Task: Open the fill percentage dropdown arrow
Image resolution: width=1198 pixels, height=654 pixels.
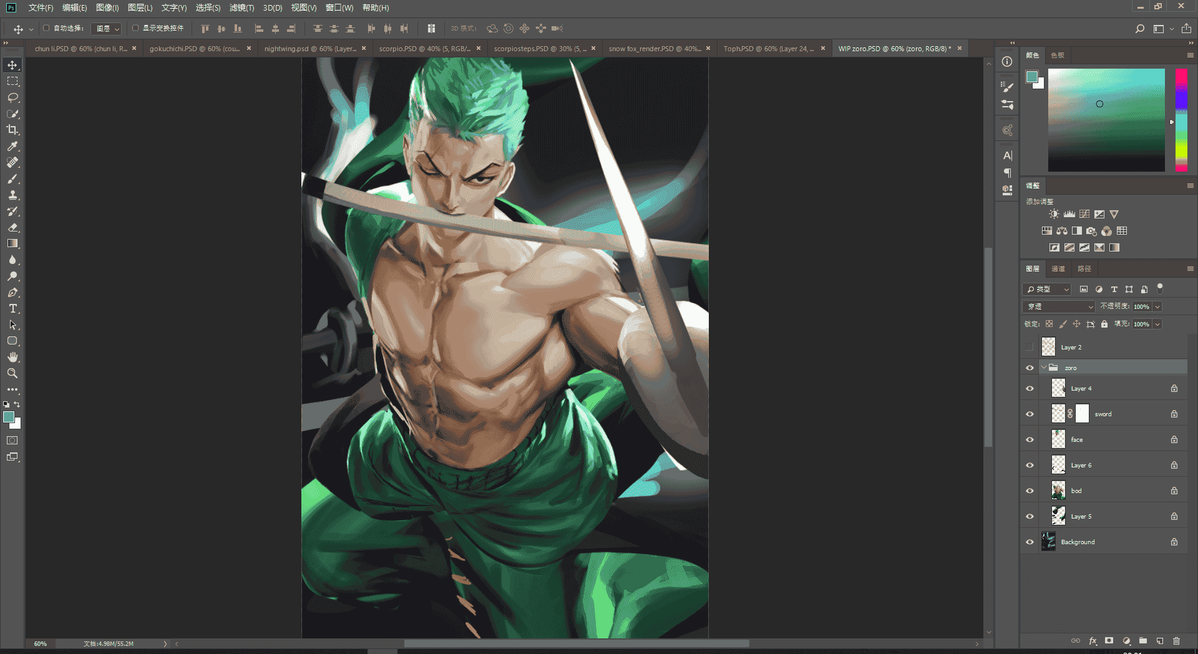Action: (x=1157, y=324)
